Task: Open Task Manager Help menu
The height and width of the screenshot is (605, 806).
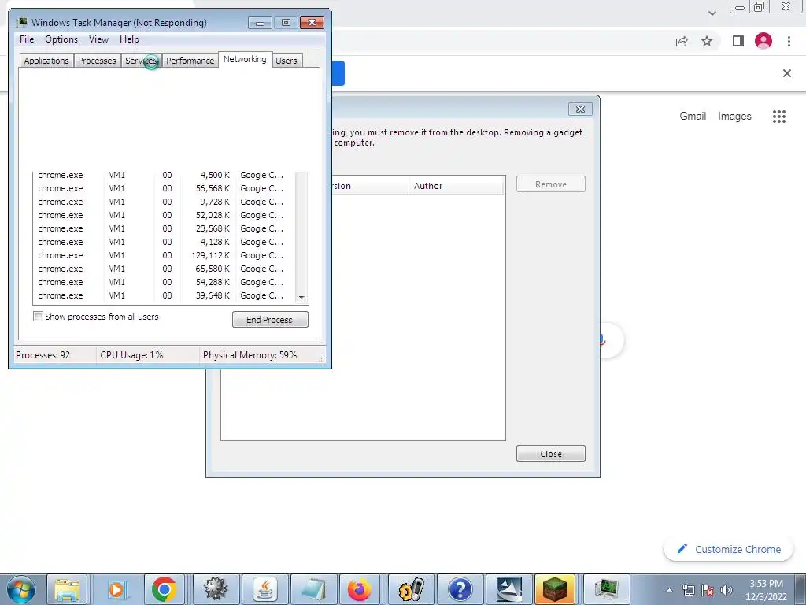Action: pyautogui.click(x=129, y=39)
